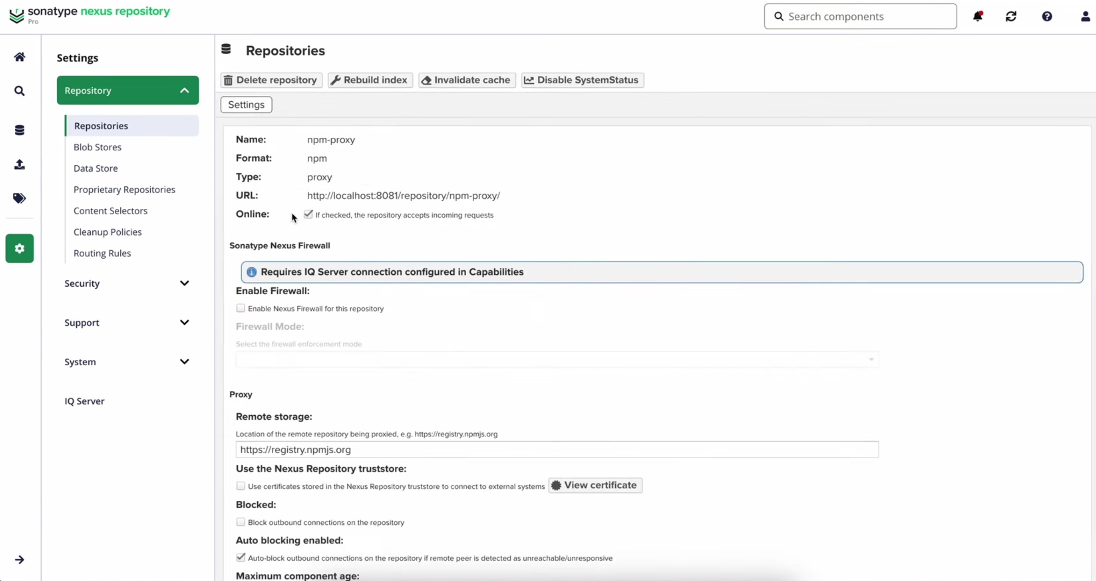Click the Sonatype Nexus Repository logo
The height and width of the screenshot is (581, 1096).
pos(89,15)
